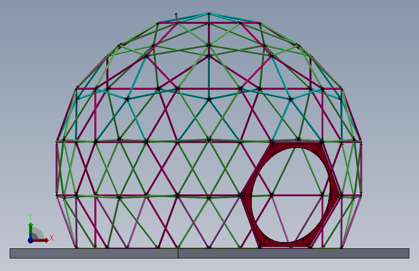Click the green Y label on the triad
The height and width of the screenshot is (271, 419).
pyautogui.click(x=30, y=217)
